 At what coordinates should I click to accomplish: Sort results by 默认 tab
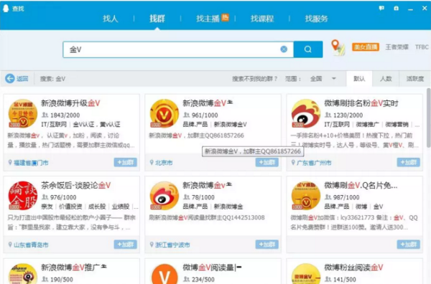pos(359,79)
